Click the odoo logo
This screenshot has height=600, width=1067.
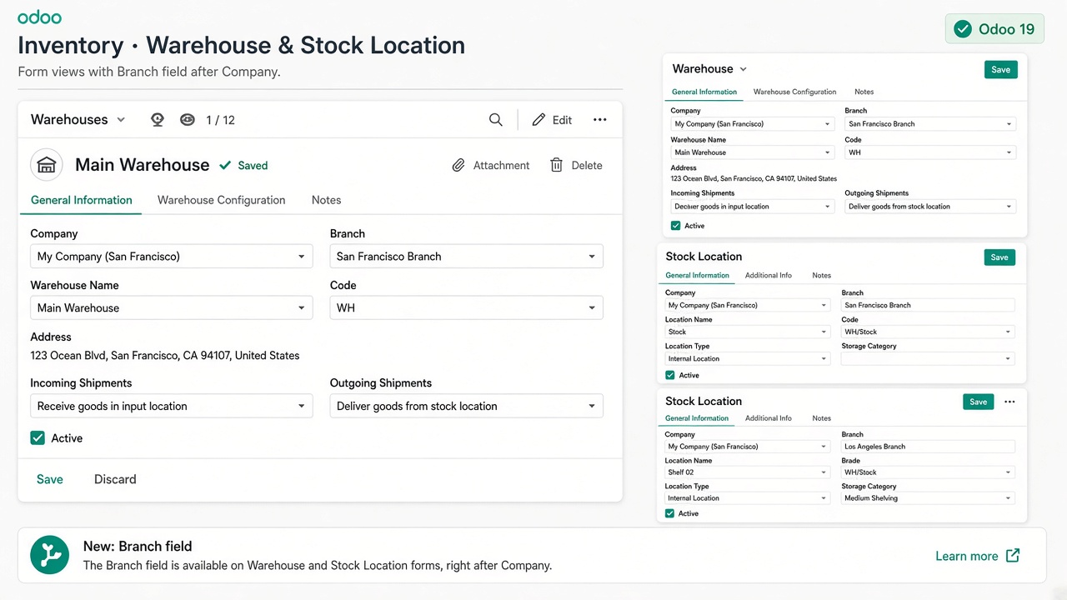pyautogui.click(x=39, y=17)
